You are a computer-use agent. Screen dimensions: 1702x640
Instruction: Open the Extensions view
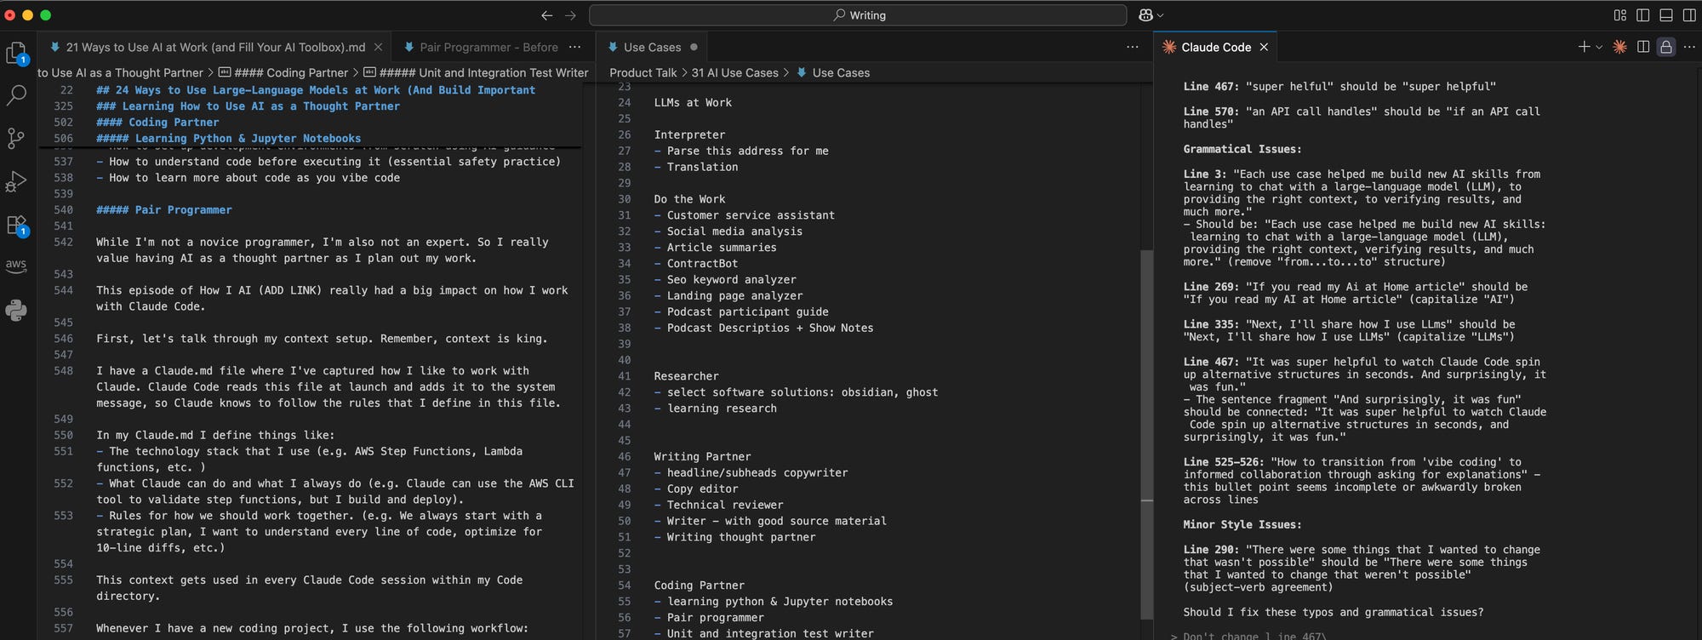pyautogui.click(x=16, y=226)
